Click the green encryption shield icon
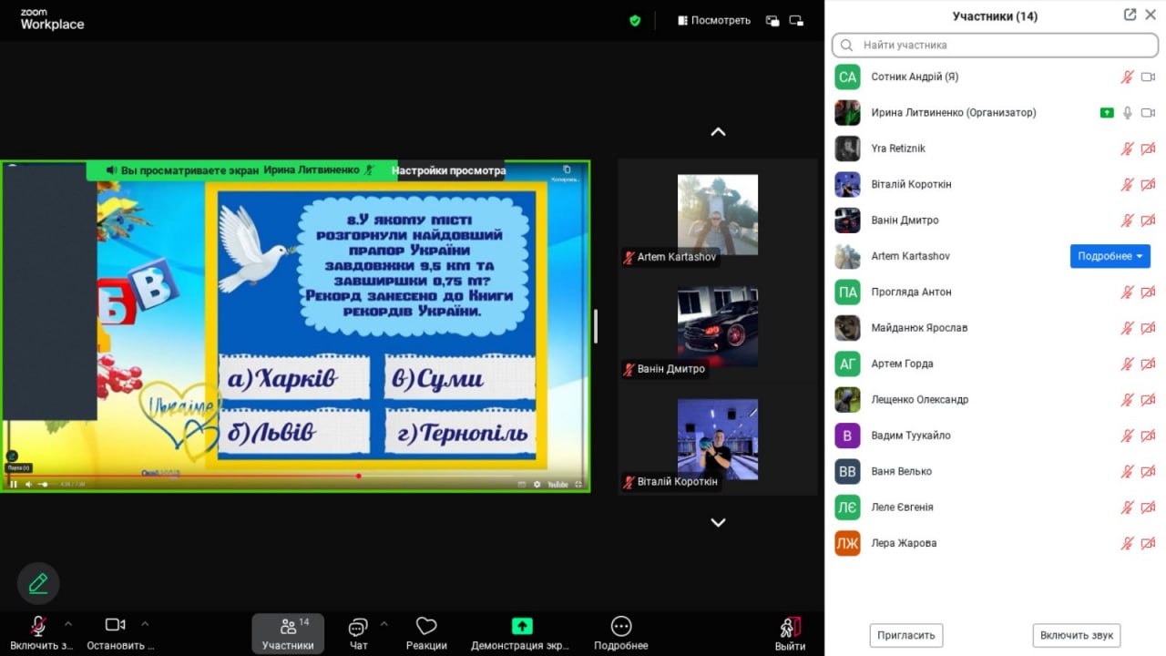The image size is (1166, 656). (635, 20)
